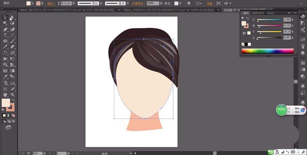Screen dimensions: 307x155
Task: Switch to Kuler panel tab
Action: click(271, 13)
